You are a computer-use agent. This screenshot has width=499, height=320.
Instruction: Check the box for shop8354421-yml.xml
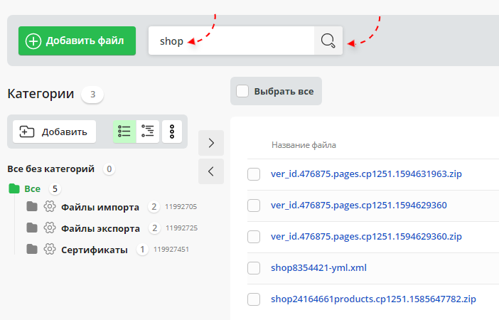point(254,268)
